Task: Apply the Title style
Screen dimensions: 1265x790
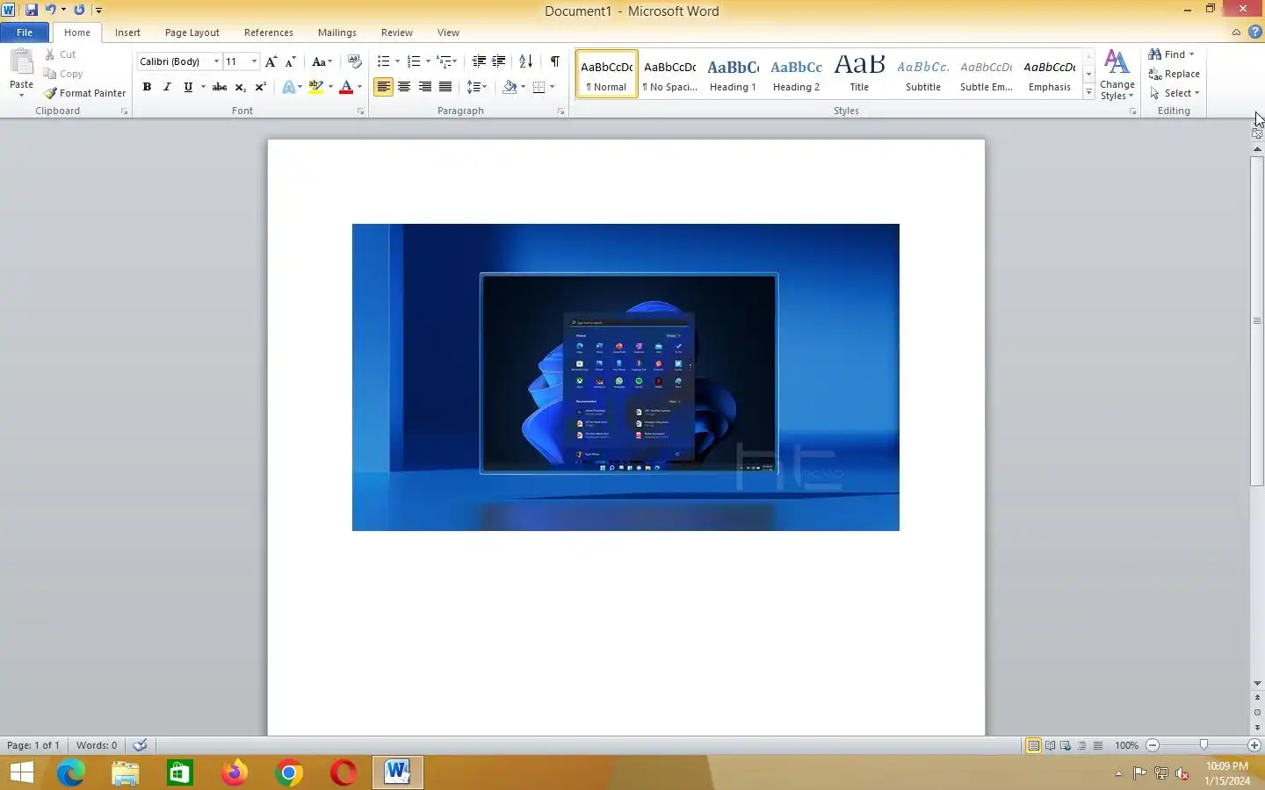Action: pyautogui.click(x=859, y=74)
